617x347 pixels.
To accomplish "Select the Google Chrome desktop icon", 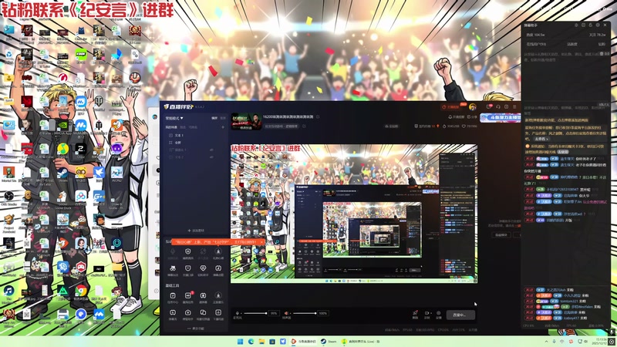I will 81,294.
